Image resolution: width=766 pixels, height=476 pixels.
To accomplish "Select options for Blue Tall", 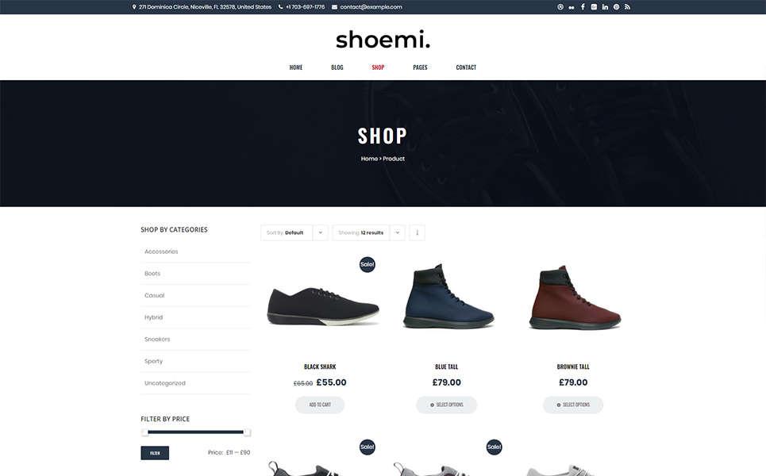I will pyautogui.click(x=447, y=405).
